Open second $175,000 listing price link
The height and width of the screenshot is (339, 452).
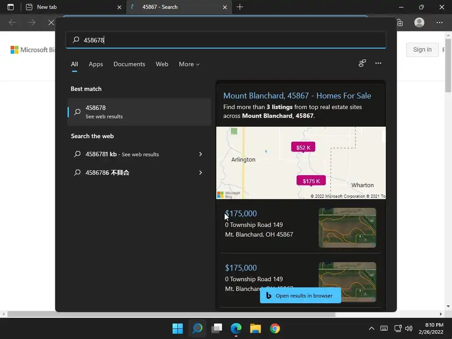coord(241,268)
